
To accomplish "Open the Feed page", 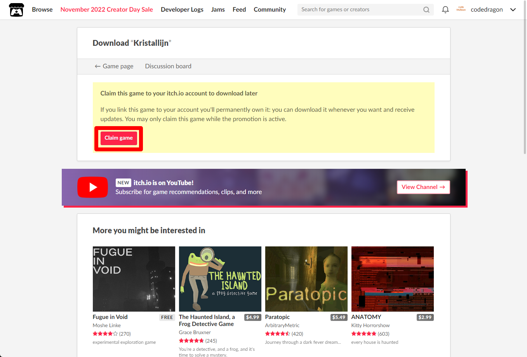I will click(x=239, y=9).
